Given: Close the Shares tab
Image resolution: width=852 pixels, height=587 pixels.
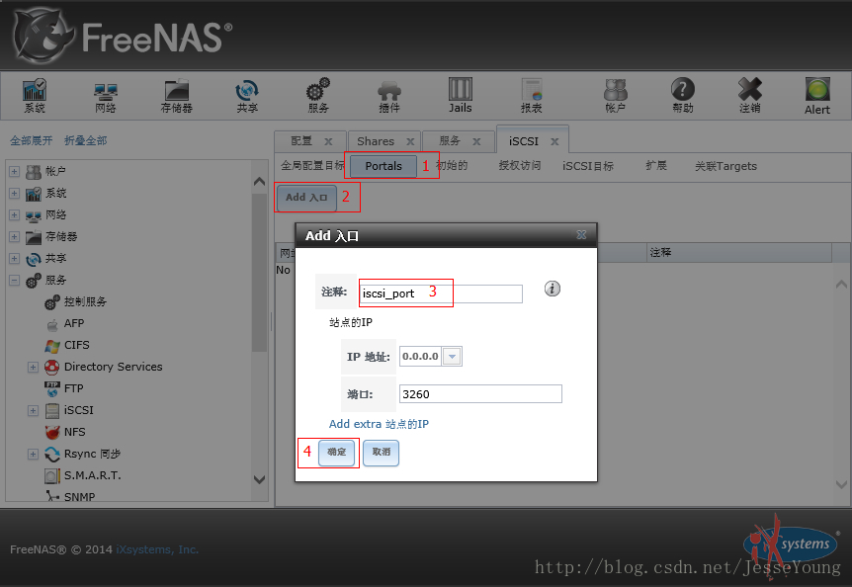Looking at the screenshot, I should [410, 141].
